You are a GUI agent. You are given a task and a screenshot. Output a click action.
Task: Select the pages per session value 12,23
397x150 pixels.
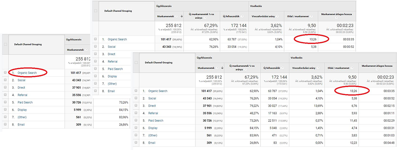coord(353,143)
